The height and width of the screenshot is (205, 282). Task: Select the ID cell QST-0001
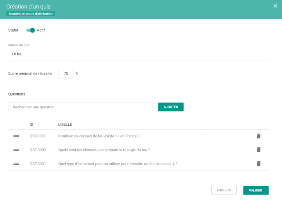[x=37, y=136]
